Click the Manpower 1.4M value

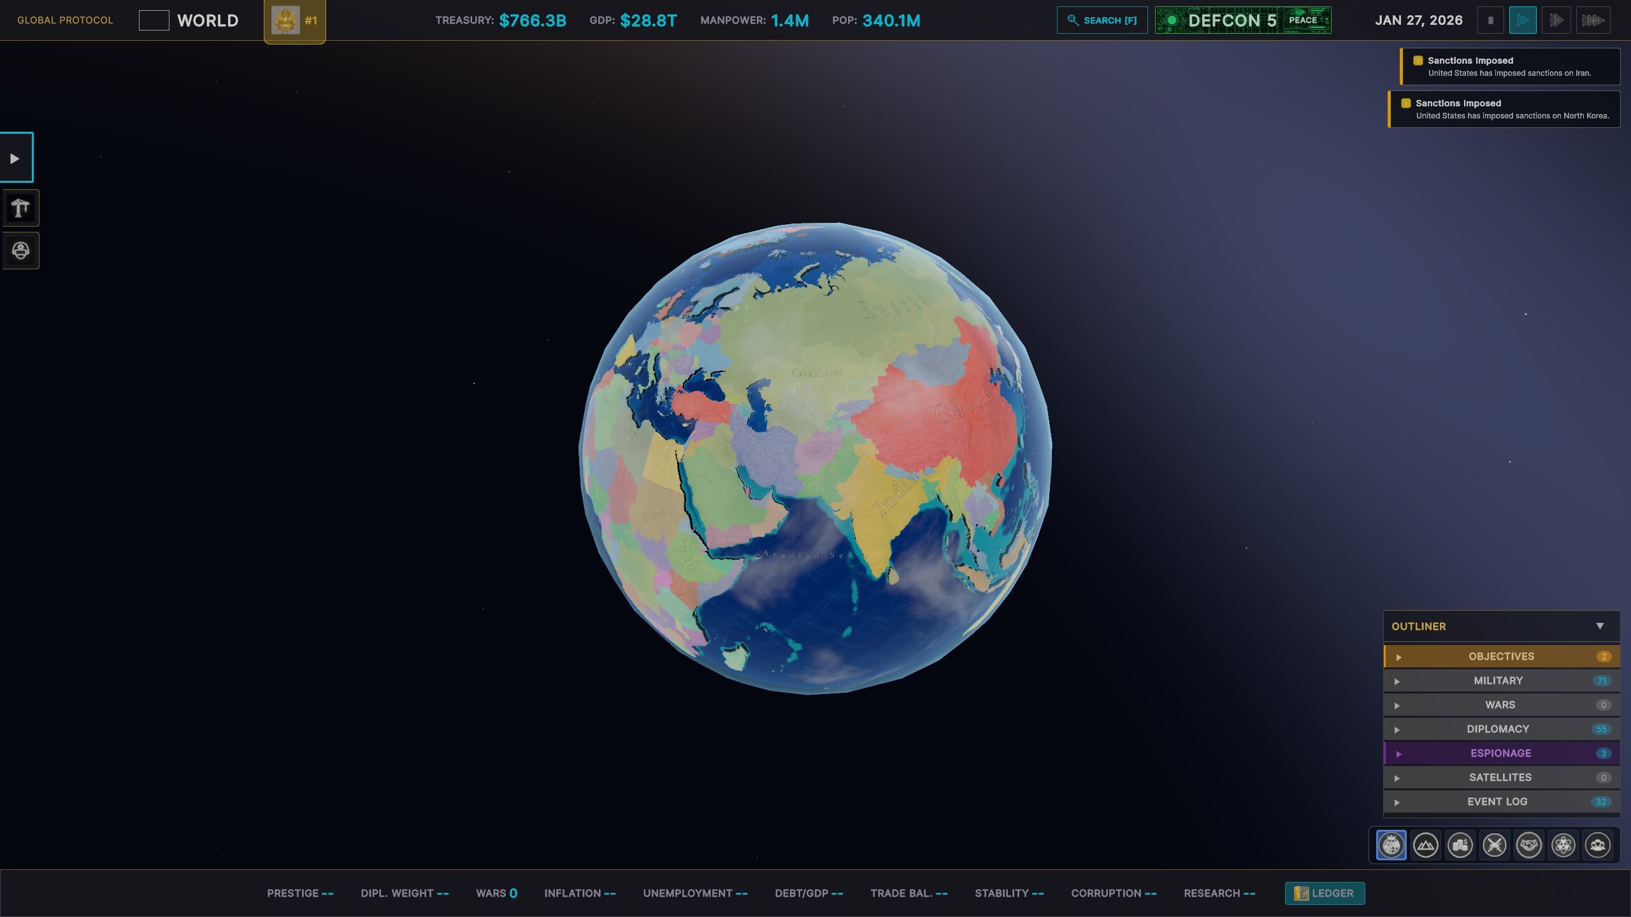point(790,20)
